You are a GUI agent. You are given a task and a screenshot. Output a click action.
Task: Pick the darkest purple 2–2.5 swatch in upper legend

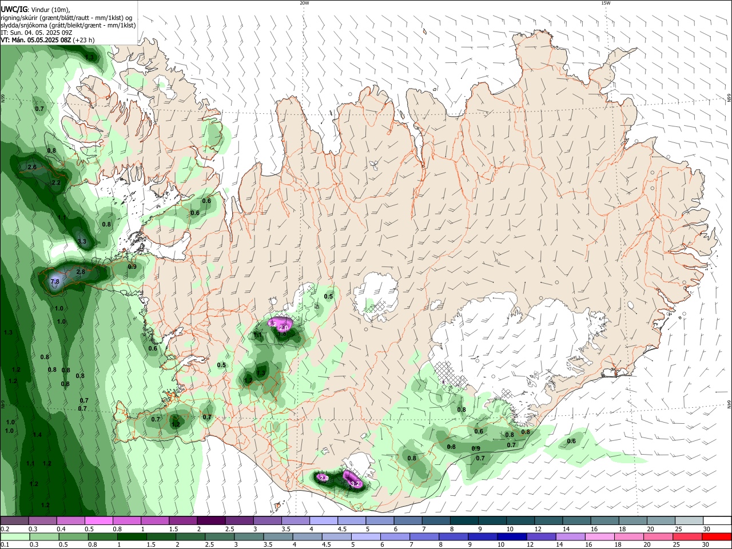210,520
